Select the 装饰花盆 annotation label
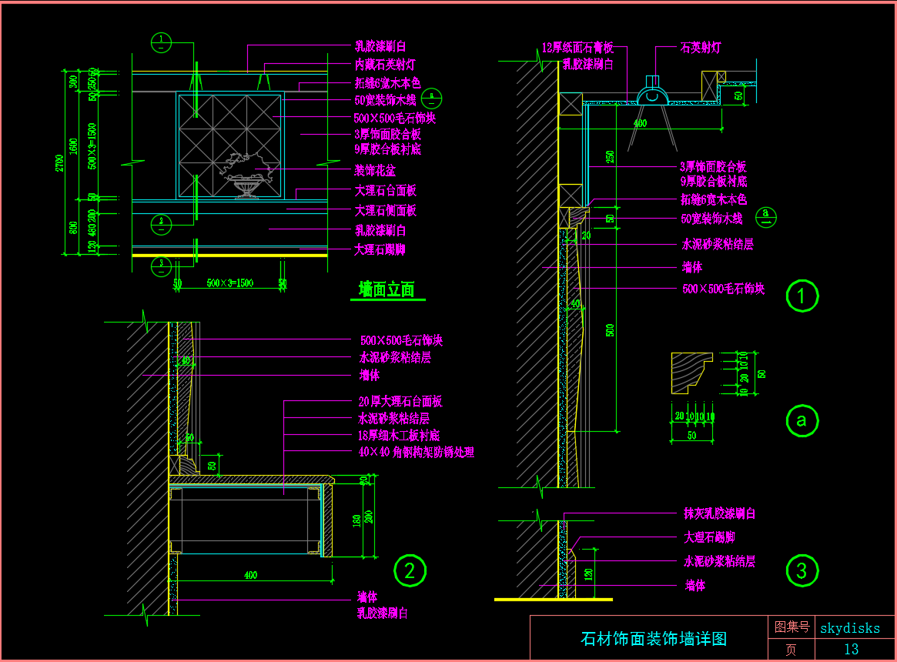The height and width of the screenshot is (662, 897). point(375,170)
